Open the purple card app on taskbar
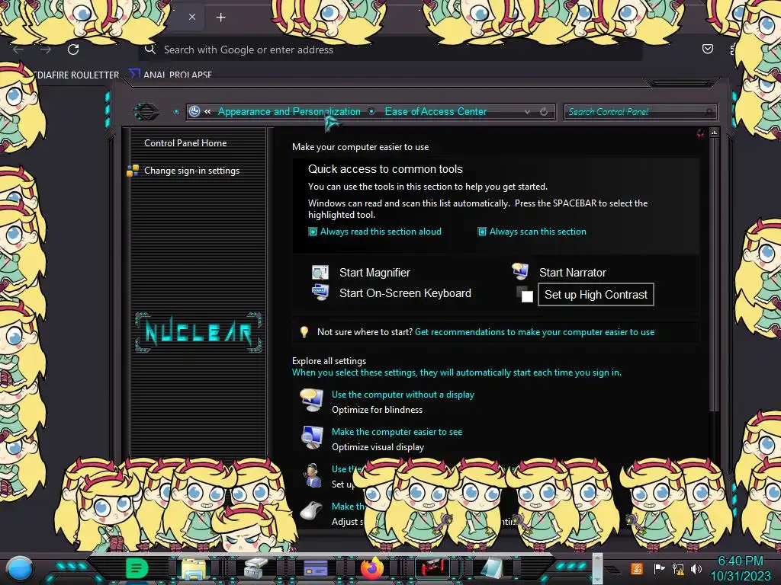Viewport: 781px width, 585px height. [315, 568]
